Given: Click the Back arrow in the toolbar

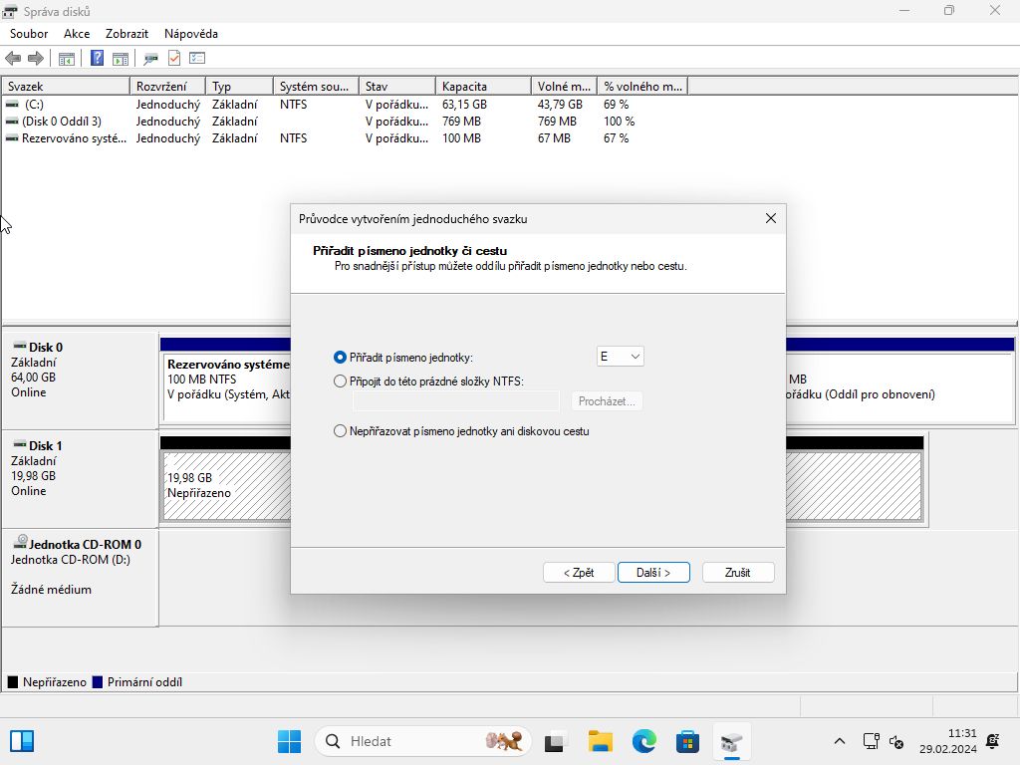Looking at the screenshot, I should pos(13,59).
